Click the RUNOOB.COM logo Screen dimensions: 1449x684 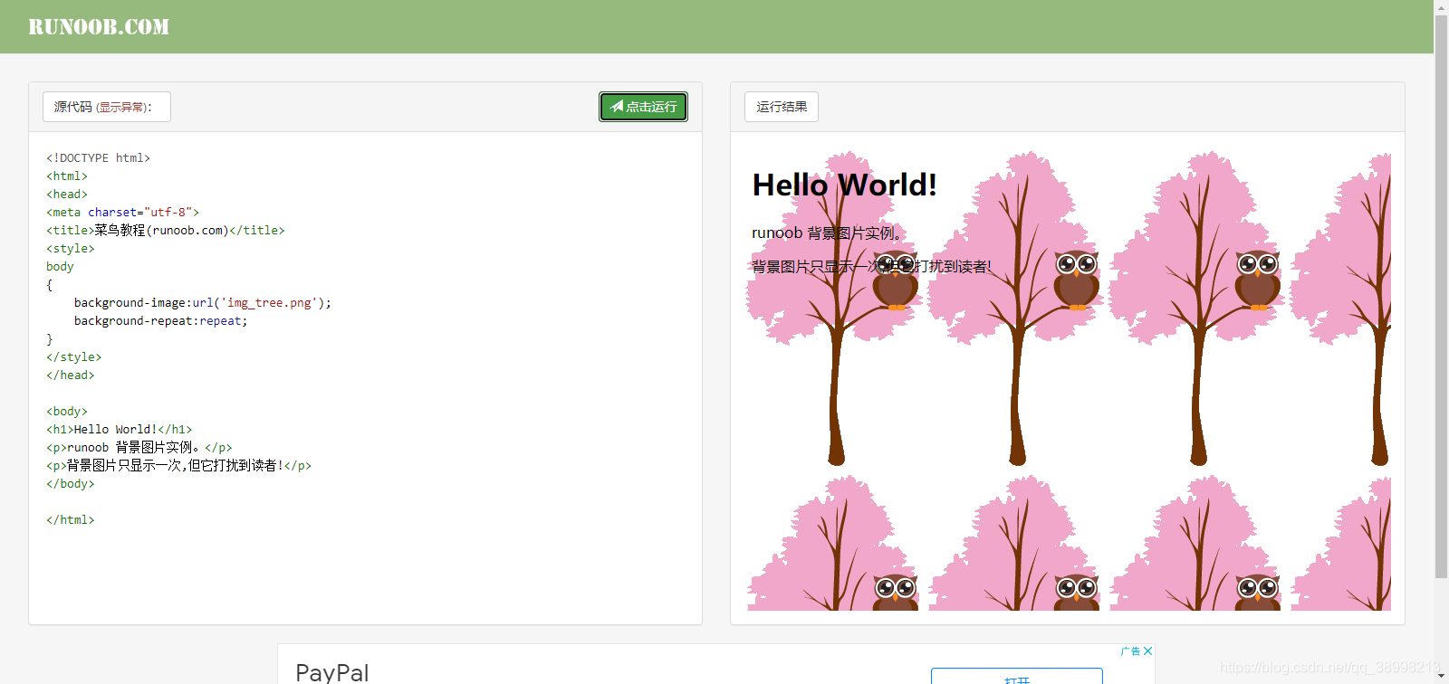(x=99, y=27)
